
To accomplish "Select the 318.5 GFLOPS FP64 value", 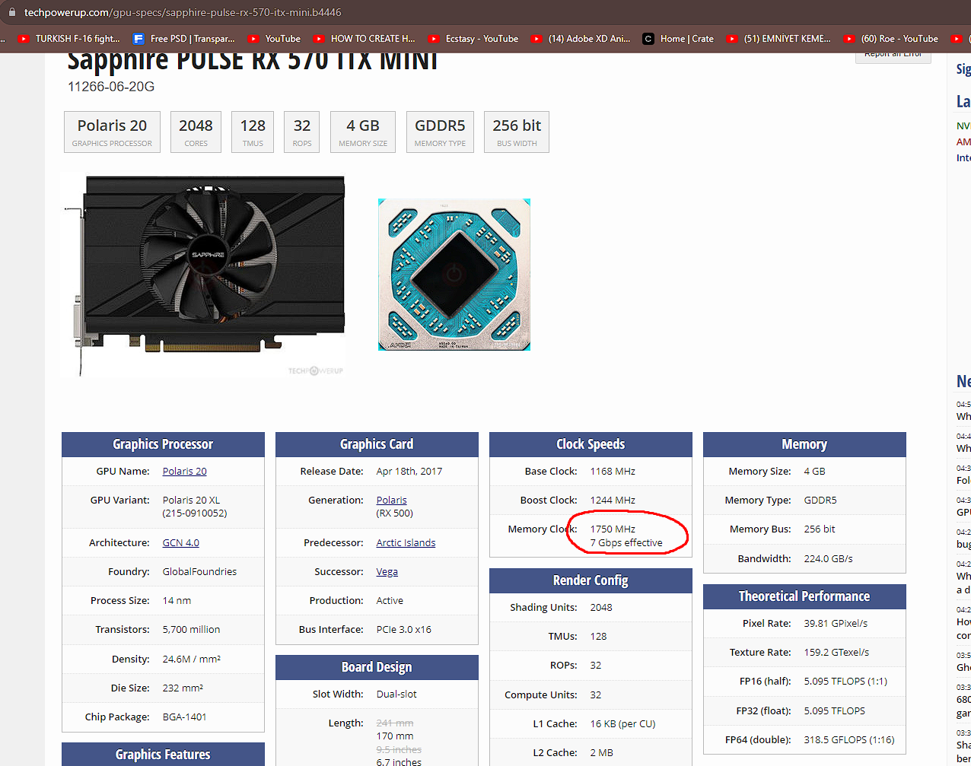I will (x=849, y=739).
